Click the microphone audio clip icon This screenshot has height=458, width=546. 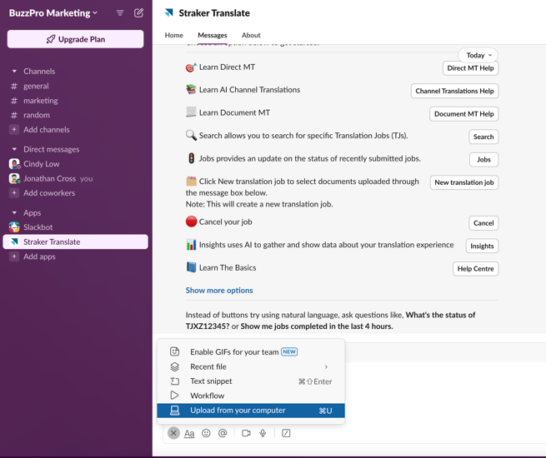pyautogui.click(x=263, y=433)
